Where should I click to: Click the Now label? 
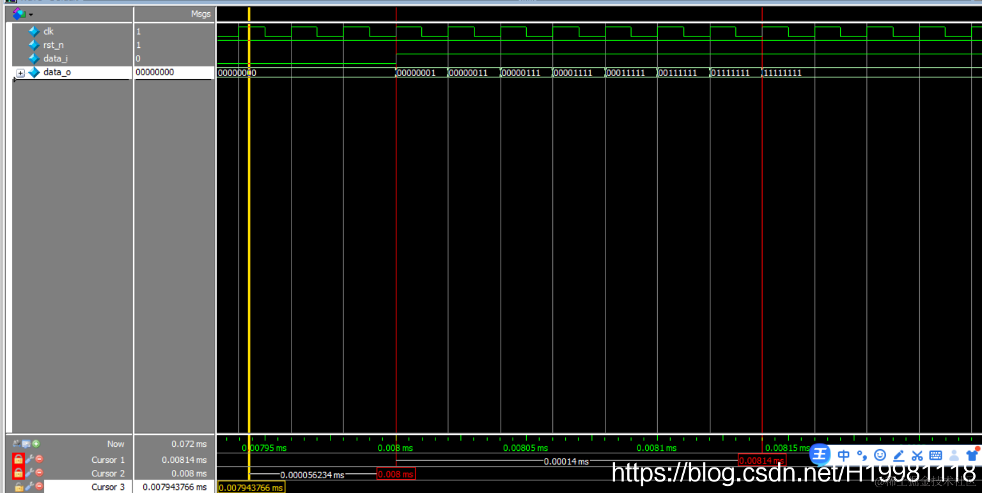tap(116, 444)
